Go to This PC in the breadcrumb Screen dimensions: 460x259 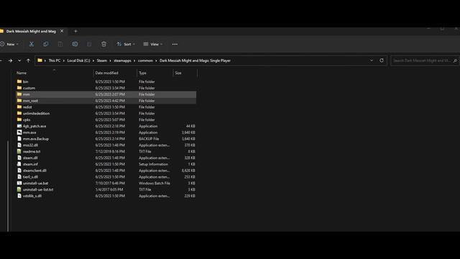pos(55,60)
